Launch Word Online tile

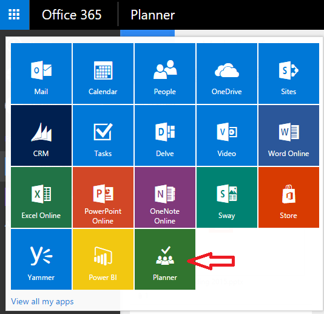point(289,135)
